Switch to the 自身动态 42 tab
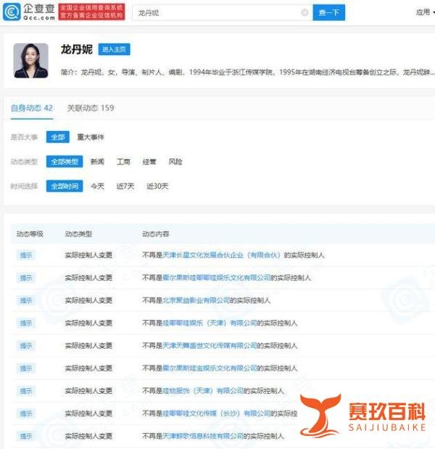The height and width of the screenshot is (449, 435). (x=32, y=108)
